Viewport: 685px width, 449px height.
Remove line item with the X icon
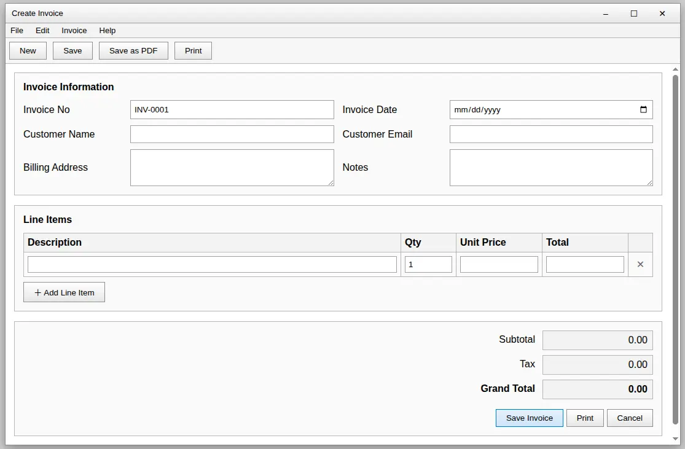click(x=640, y=264)
